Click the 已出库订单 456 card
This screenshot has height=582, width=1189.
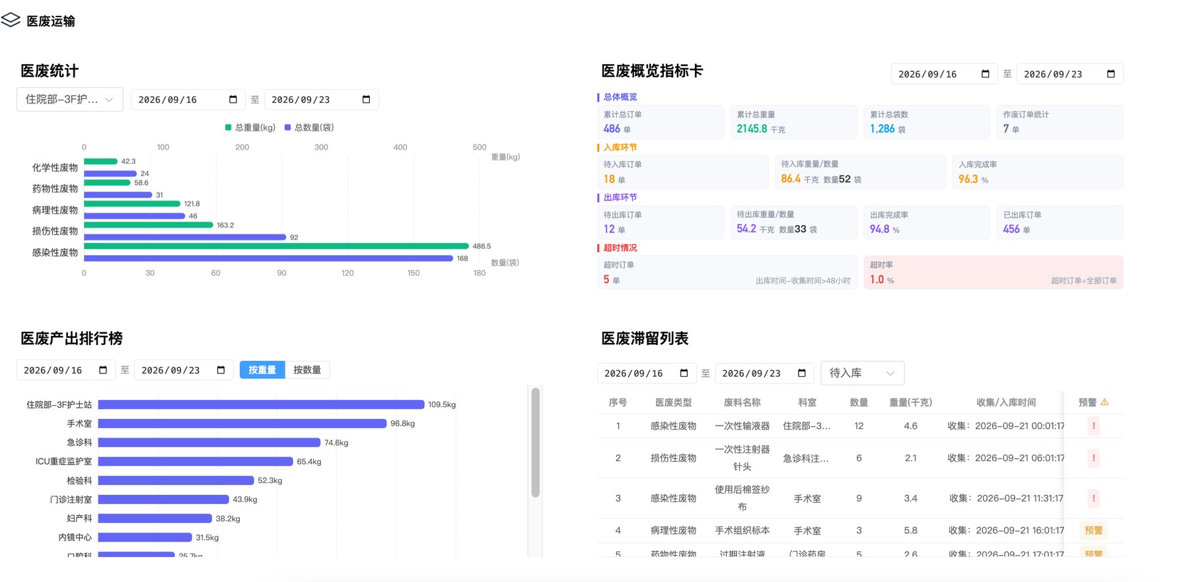click(1060, 222)
